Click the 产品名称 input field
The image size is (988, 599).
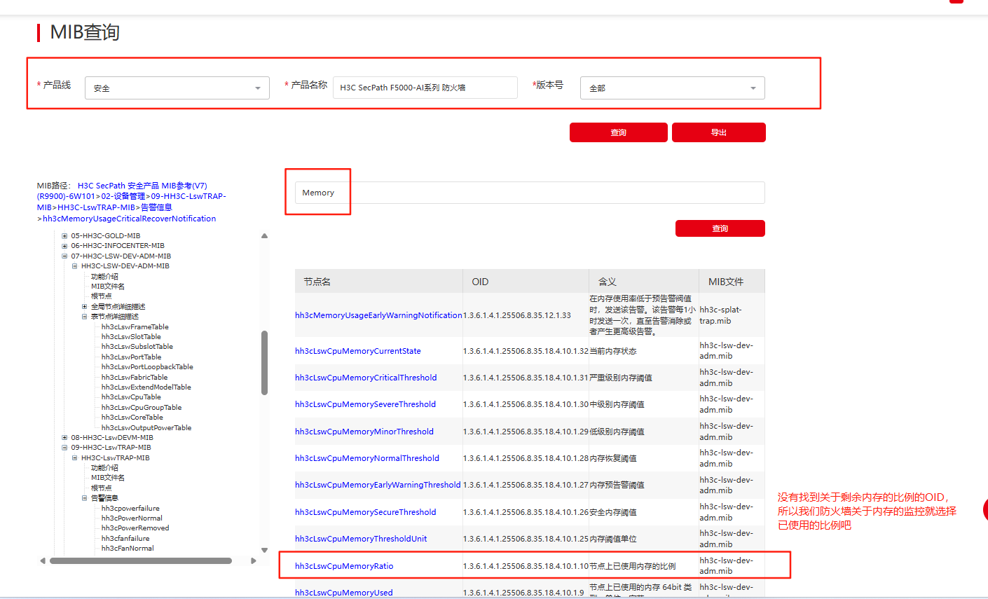(x=425, y=88)
